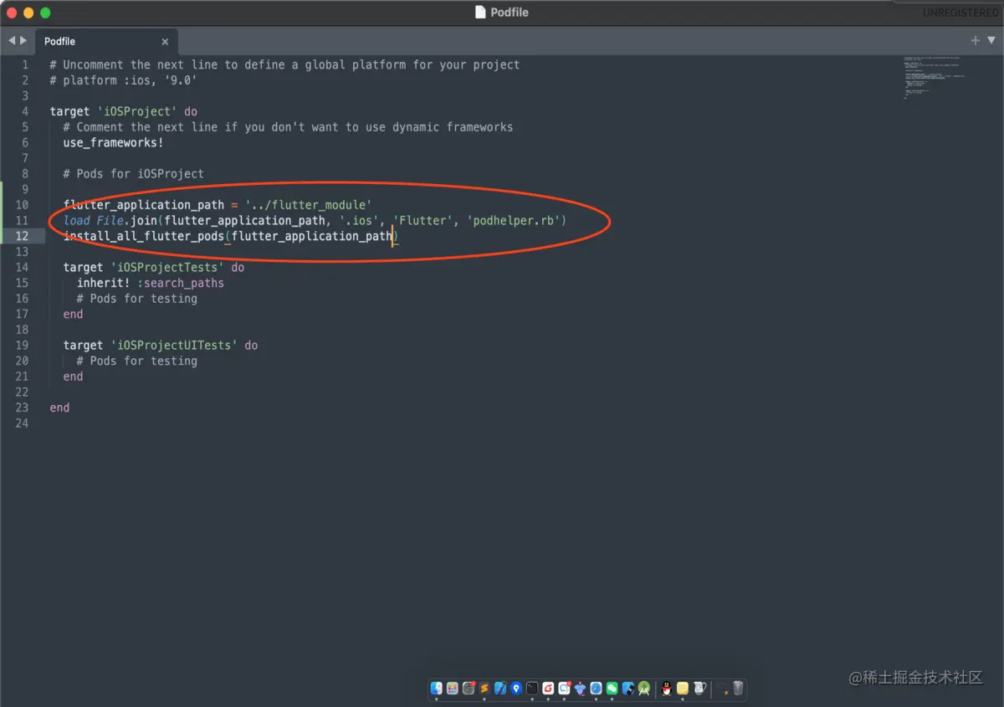1004x707 pixels.
Task: Click '# Pods for iOSProject' comment
Action: pos(133,173)
